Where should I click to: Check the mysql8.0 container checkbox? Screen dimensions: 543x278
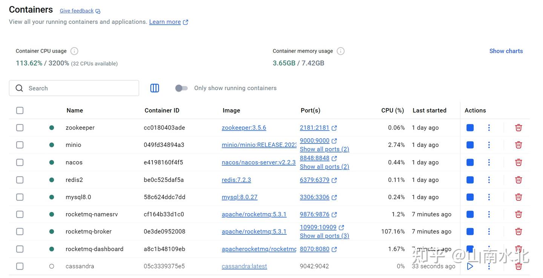pyautogui.click(x=20, y=197)
